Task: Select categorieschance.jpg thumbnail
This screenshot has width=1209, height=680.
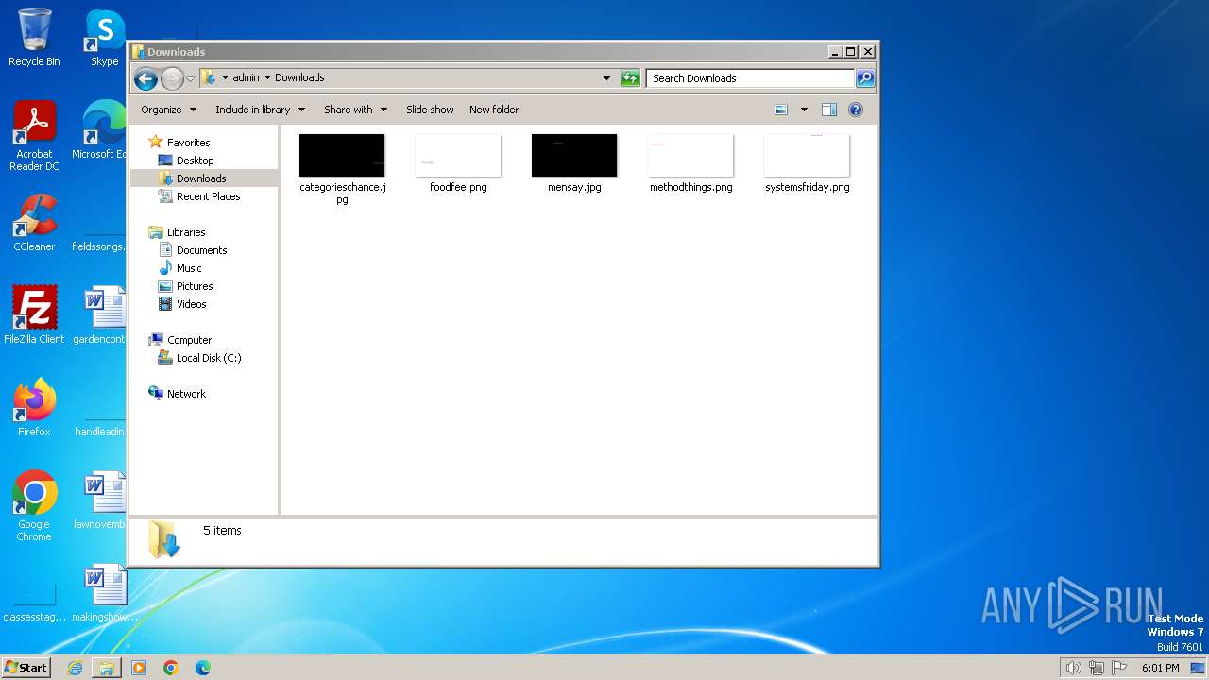Action: point(342,156)
